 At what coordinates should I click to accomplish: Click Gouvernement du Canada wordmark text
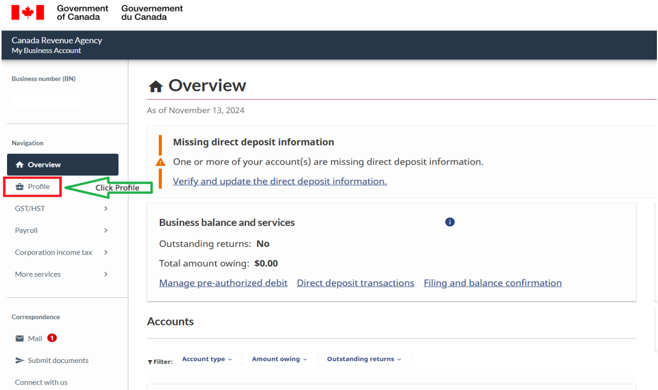point(152,12)
